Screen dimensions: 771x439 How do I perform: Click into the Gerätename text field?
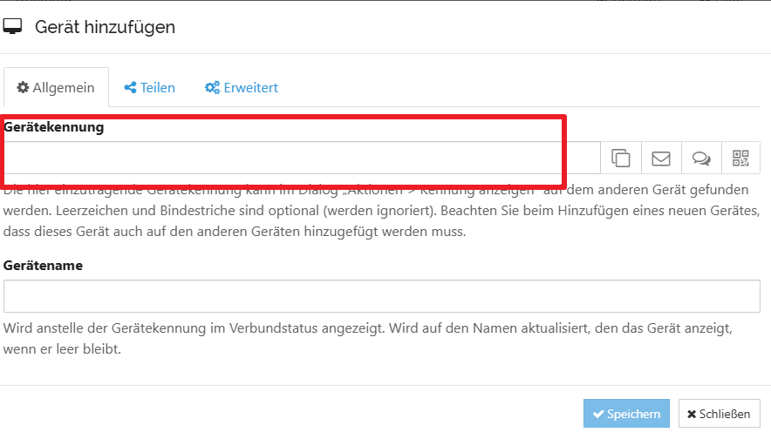tap(382, 296)
